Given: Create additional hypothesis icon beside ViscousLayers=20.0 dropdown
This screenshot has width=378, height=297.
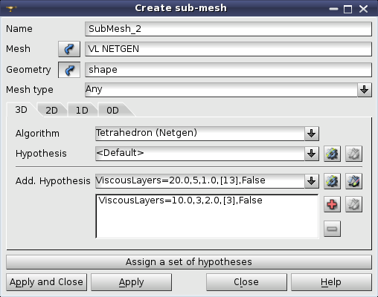Looking at the screenshot, I should click(332, 181).
